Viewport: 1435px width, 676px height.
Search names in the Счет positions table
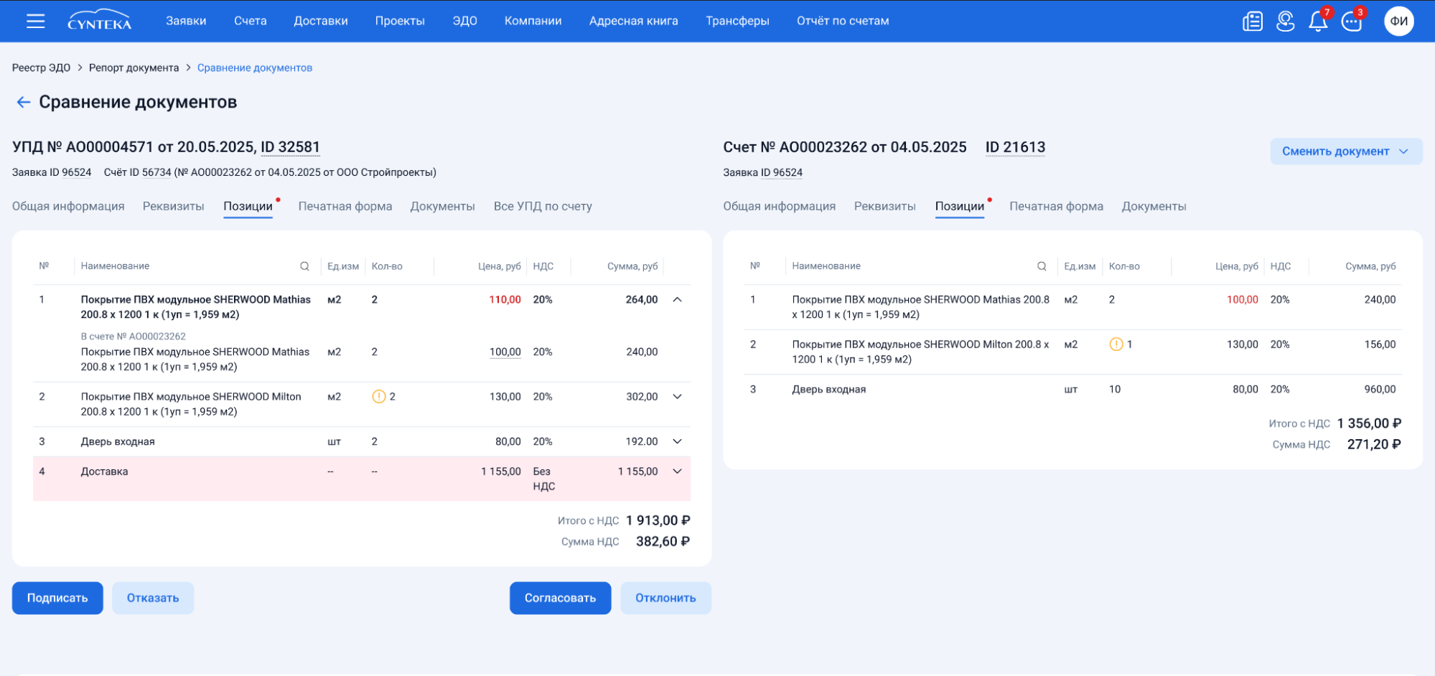[1042, 266]
